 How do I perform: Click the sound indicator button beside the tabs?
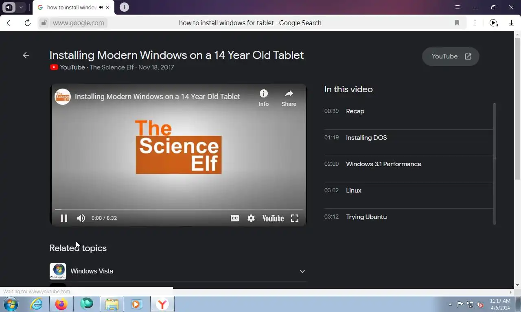pos(9,7)
